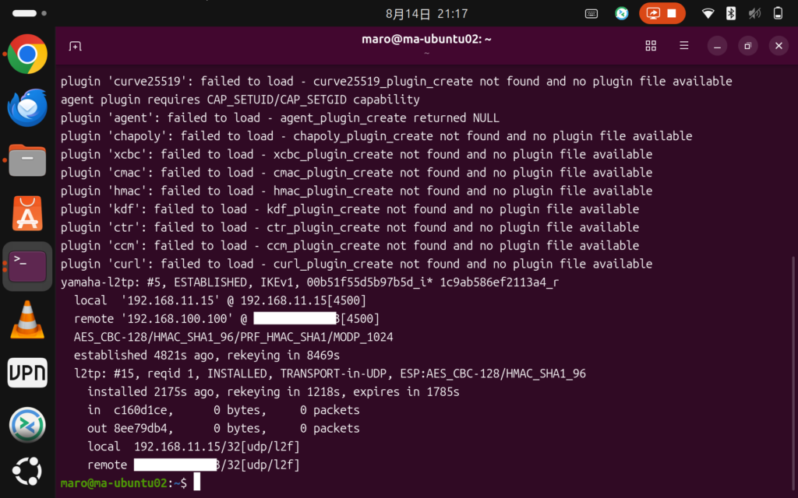Open the terminal hamburger menu
This screenshot has height=498, width=798.
click(x=684, y=46)
